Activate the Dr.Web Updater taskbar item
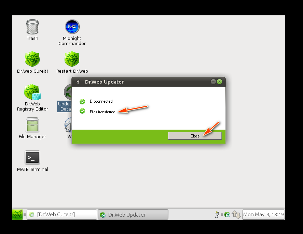 tap(133, 215)
